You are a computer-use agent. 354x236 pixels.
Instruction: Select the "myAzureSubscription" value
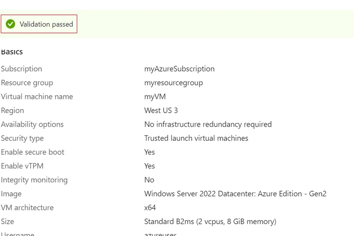click(179, 69)
